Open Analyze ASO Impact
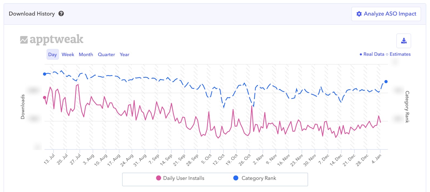The image size is (430, 192). [x=386, y=14]
